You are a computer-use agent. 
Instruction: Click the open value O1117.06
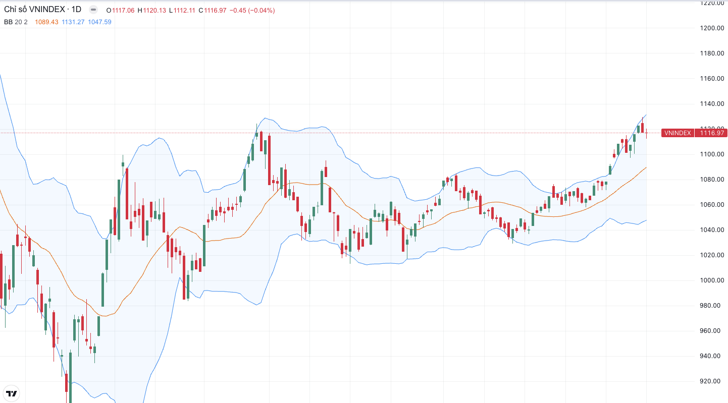(x=120, y=10)
